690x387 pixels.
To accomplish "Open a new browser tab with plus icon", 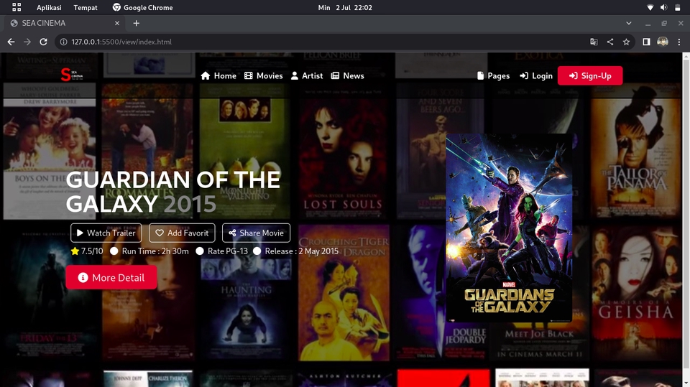I will 137,23.
